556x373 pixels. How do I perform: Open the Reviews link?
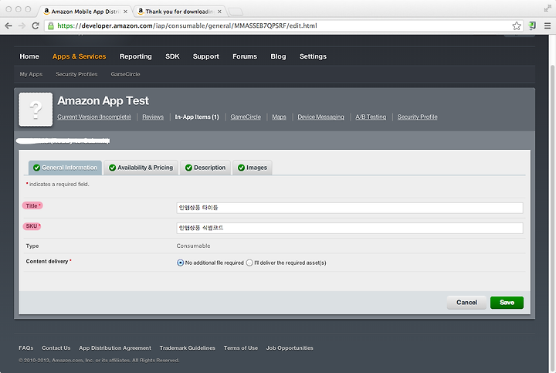tap(153, 117)
